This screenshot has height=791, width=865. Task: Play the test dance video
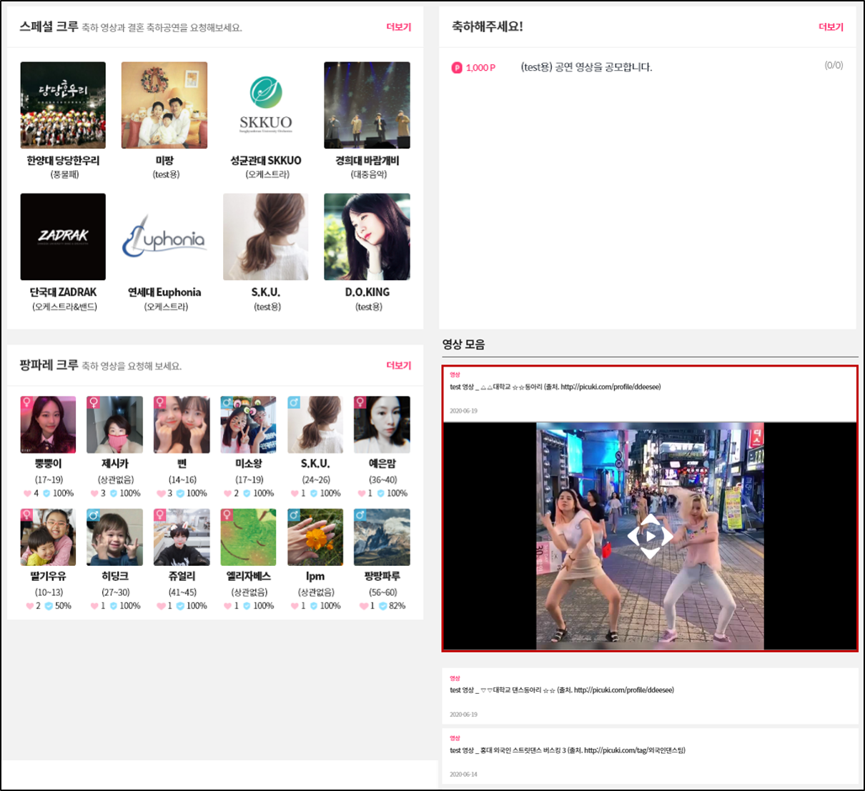(x=650, y=536)
